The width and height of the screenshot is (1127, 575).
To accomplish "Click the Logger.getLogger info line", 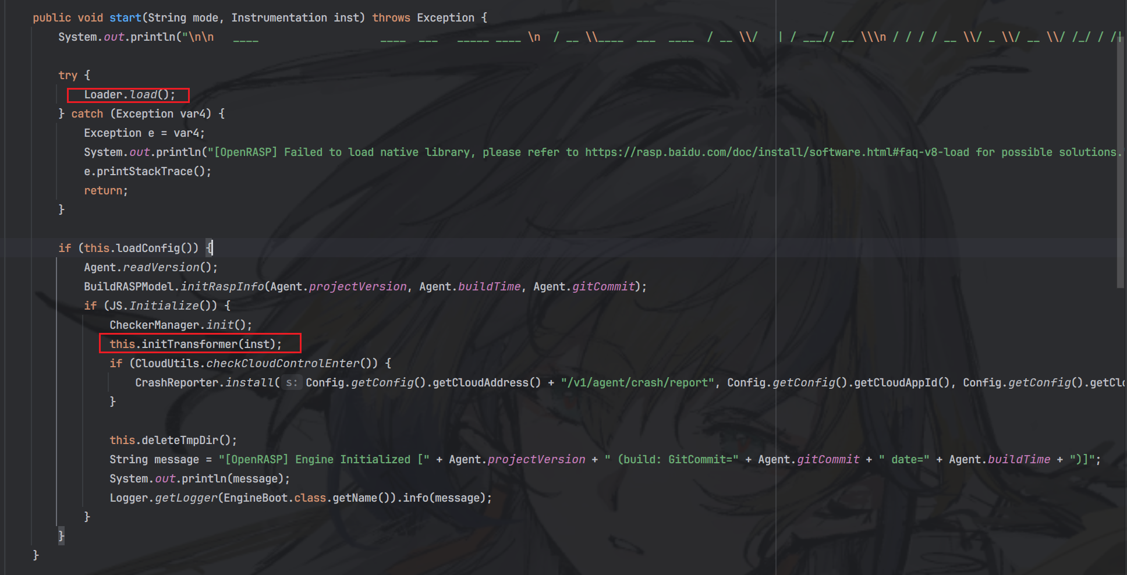I will point(301,498).
